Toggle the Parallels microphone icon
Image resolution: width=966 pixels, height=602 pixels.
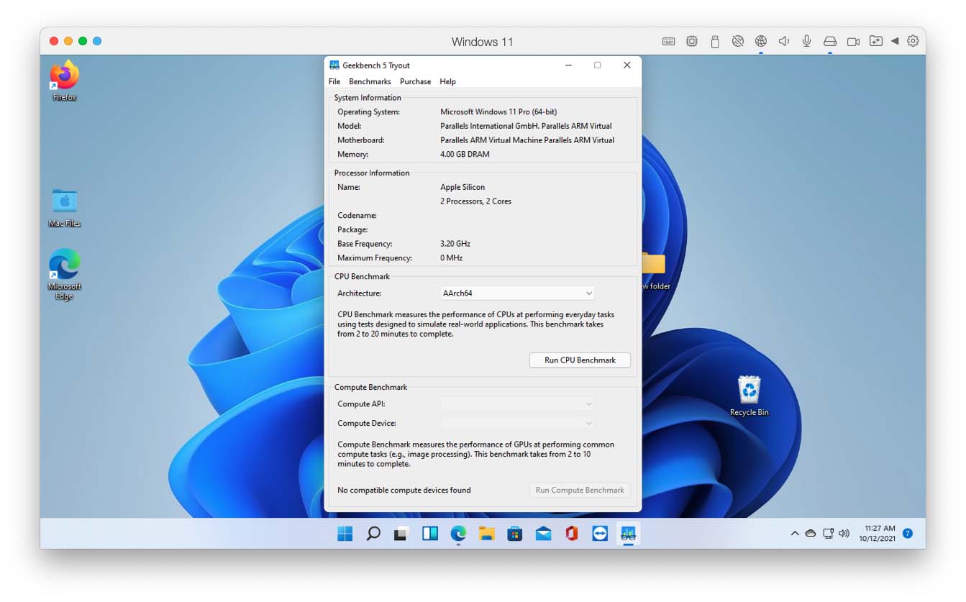[806, 42]
